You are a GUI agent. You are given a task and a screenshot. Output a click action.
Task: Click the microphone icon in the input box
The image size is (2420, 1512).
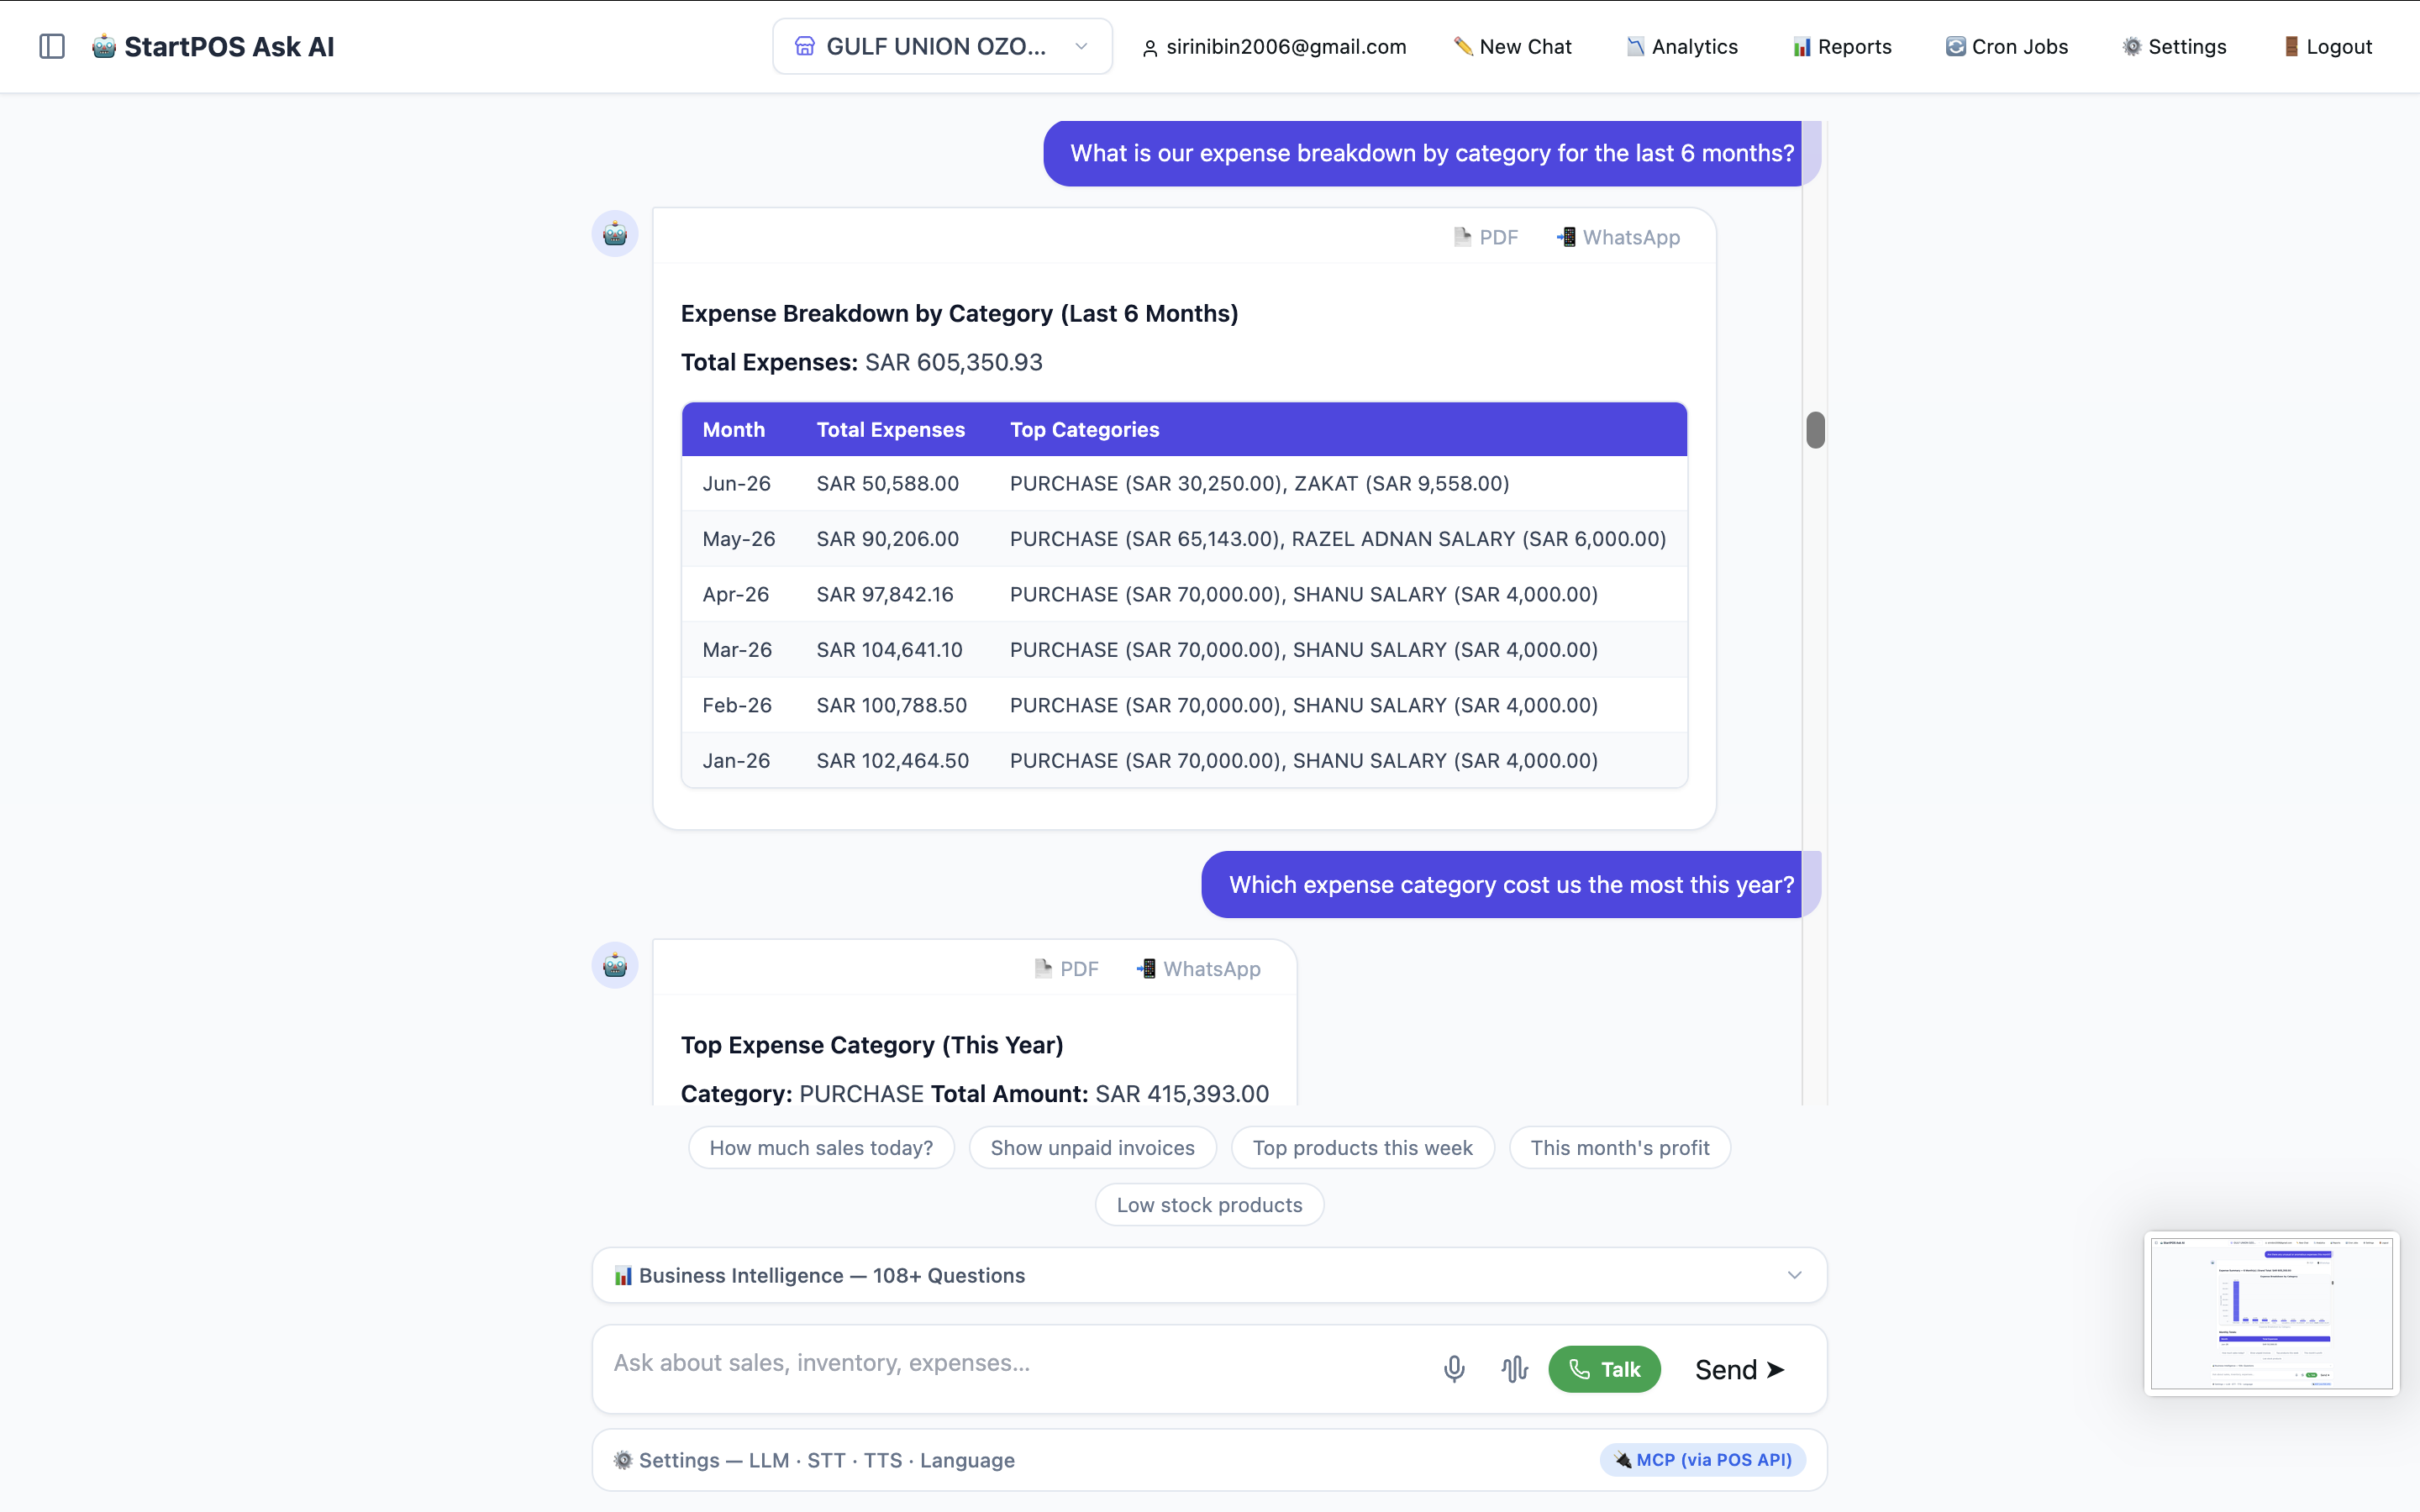(1454, 1369)
